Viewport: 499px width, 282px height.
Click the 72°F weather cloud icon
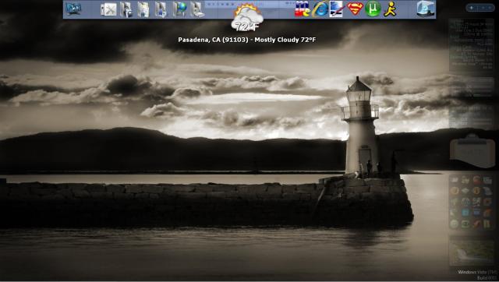click(x=248, y=18)
